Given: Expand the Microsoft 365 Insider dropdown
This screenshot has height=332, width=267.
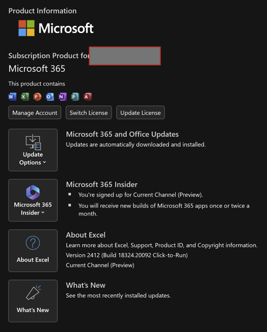Looking at the screenshot, I should (33, 200).
